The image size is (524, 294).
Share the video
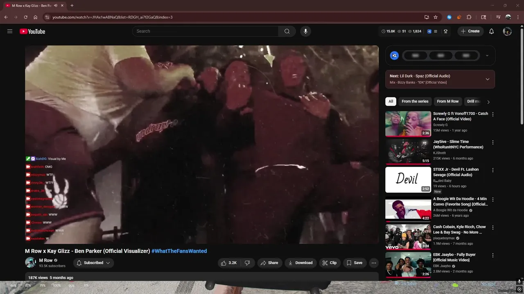(x=269, y=263)
